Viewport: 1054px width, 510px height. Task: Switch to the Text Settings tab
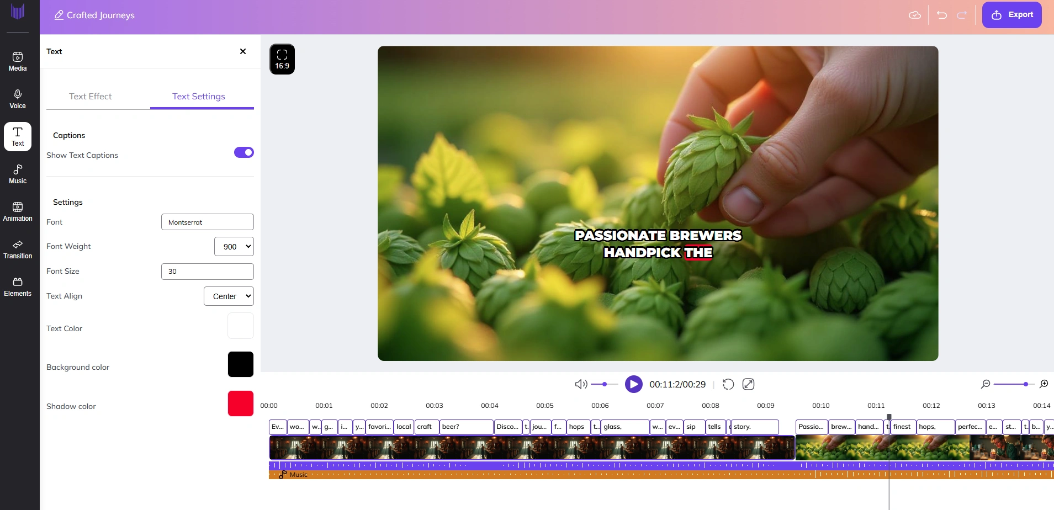[x=199, y=97]
